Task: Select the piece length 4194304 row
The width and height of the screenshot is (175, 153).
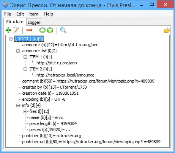Action: coord(53,123)
